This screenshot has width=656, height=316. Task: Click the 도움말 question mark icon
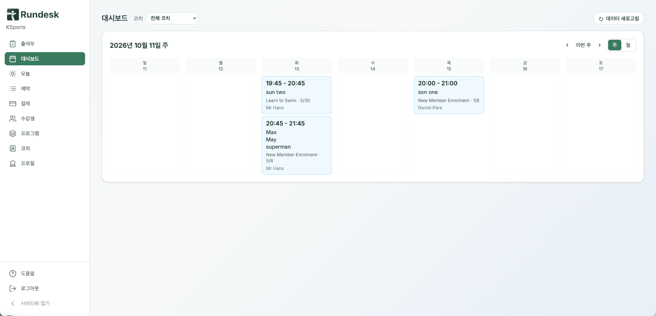click(x=13, y=274)
